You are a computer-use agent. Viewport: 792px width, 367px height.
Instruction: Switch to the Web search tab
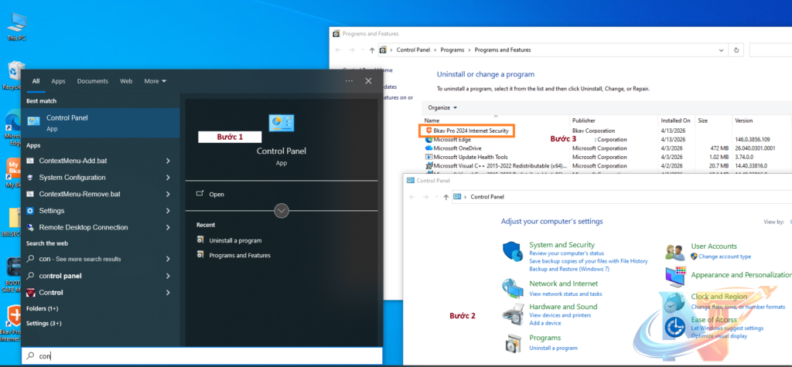pyautogui.click(x=126, y=81)
